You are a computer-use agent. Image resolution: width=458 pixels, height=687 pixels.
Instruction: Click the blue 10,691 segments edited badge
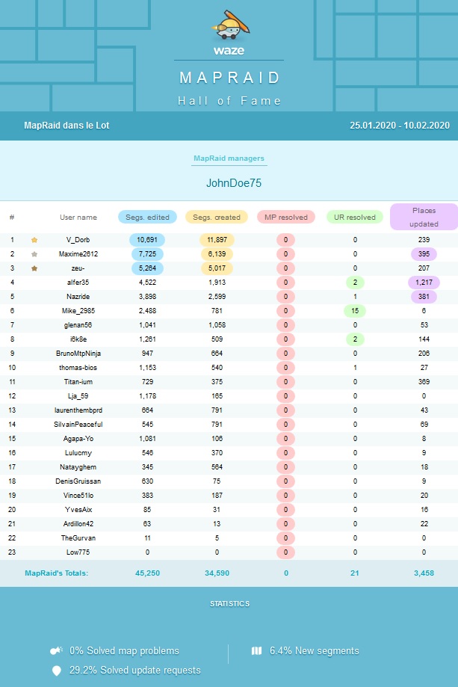tap(147, 240)
